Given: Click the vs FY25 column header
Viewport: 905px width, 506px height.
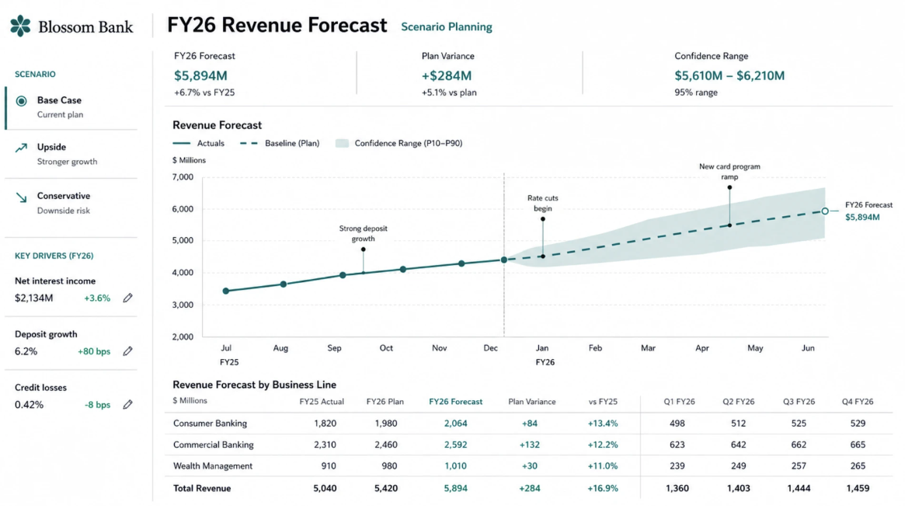Looking at the screenshot, I should tap(603, 401).
